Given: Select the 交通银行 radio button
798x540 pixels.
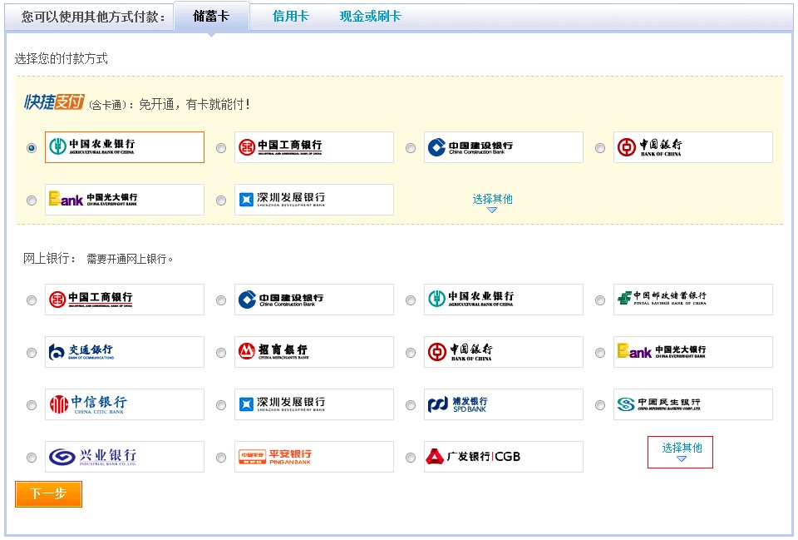Looking at the screenshot, I should pyautogui.click(x=32, y=353).
